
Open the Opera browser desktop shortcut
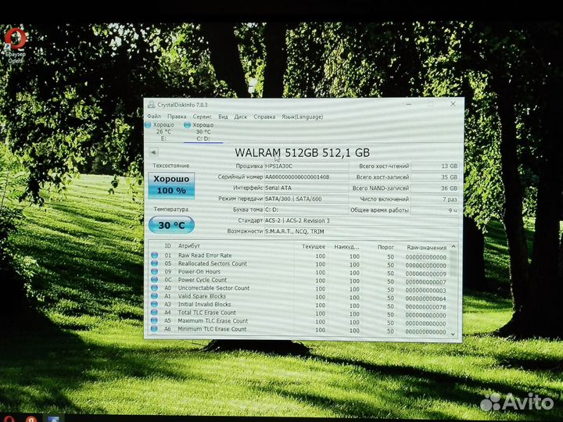pyautogui.click(x=16, y=45)
